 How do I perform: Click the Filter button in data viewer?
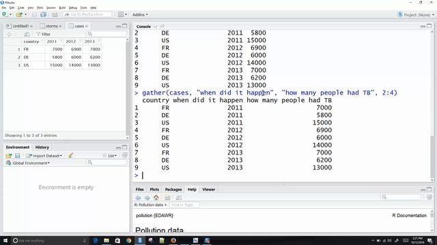[x=43, y=34]
